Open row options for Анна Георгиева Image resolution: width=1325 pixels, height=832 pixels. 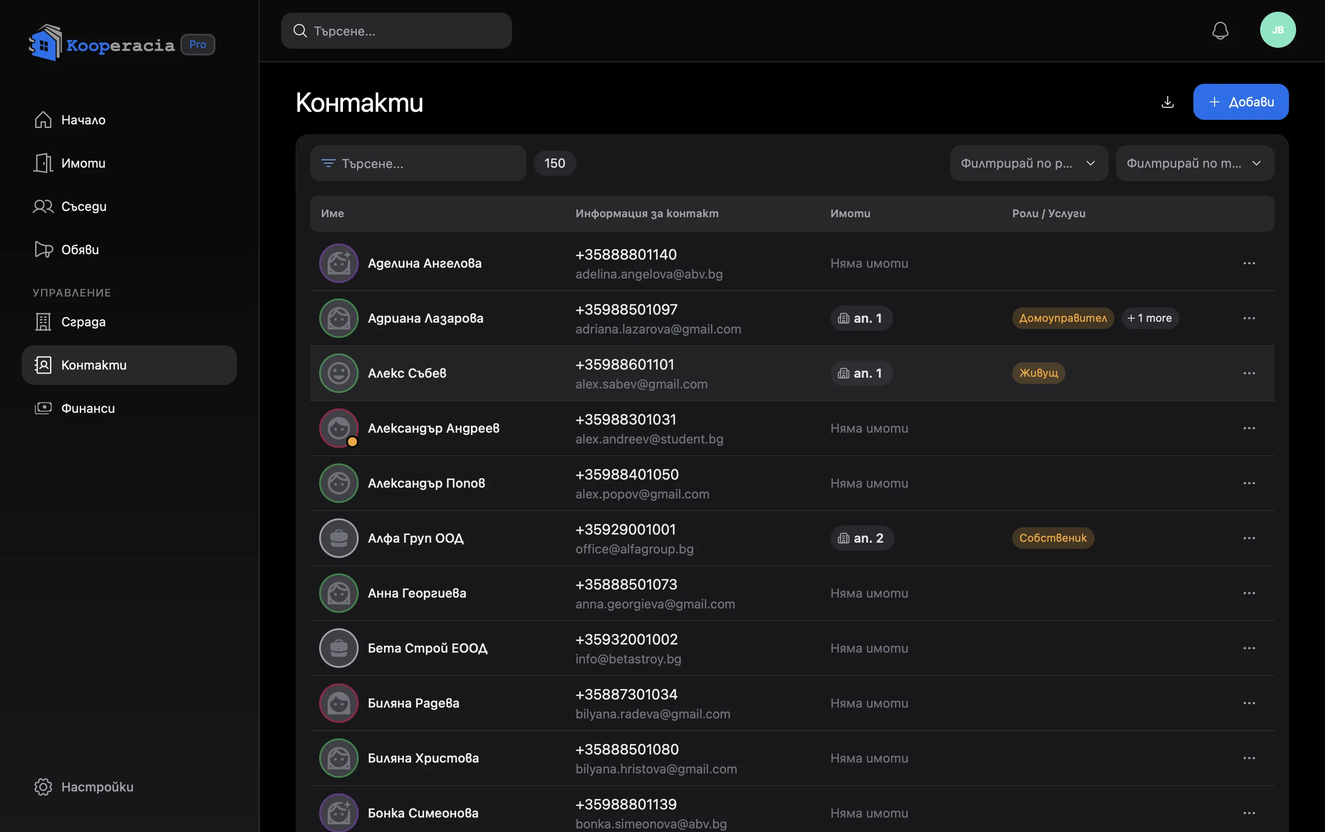(x=1249, y=593)
